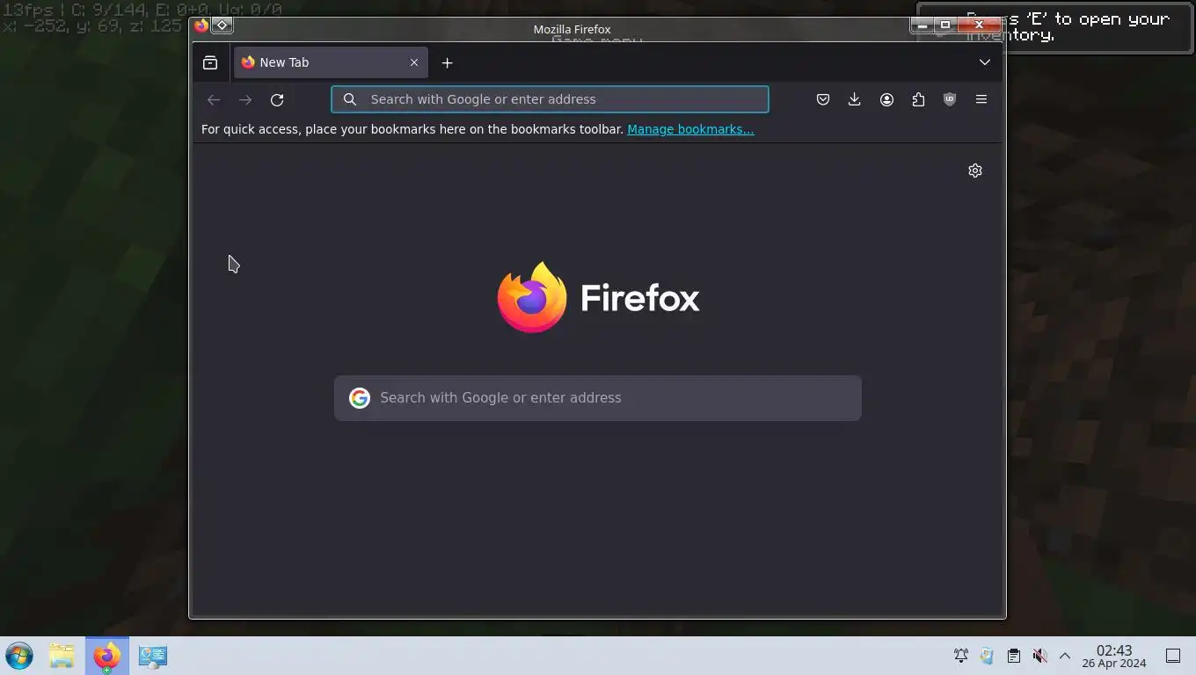Click the magnifier icon in address bar

pyautogui.click(x=350, y=99)
